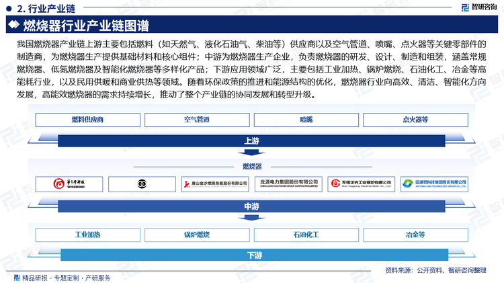Click the paragraph line starting 发展，高能效燃烧器
The width and height of the screenshot is (504, 283).
[x=167, y=95]
